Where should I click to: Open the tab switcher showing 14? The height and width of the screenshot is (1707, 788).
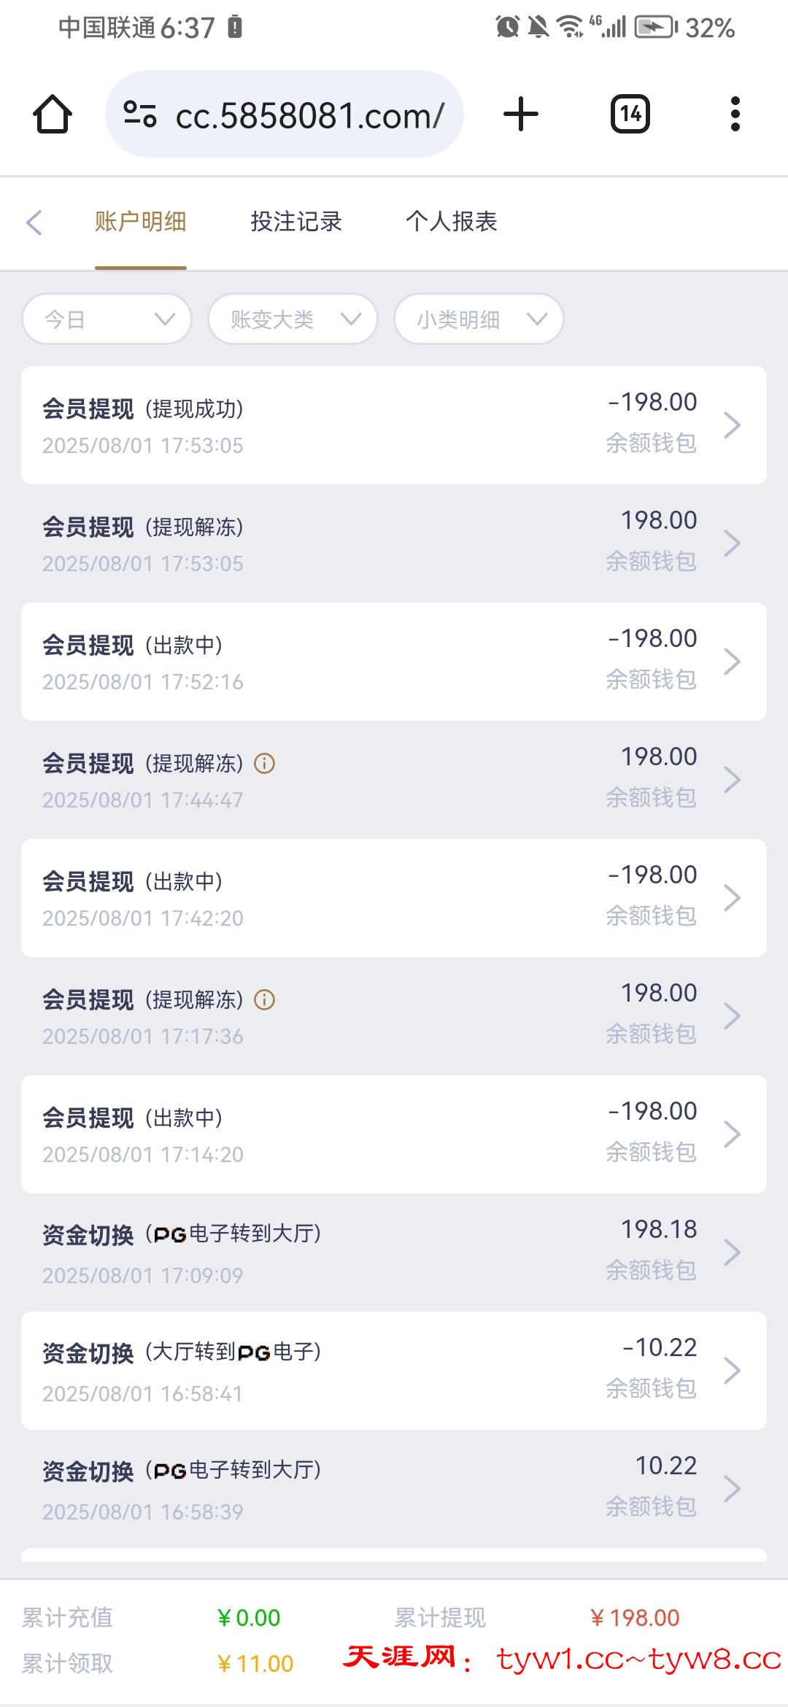tap(630, 115)
